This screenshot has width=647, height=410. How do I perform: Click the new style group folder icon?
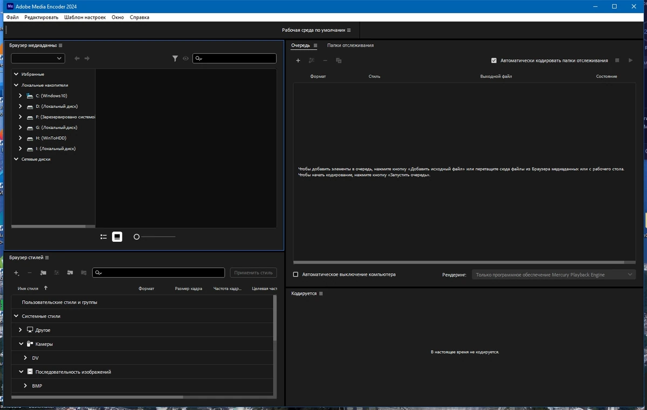pos(43,273)
